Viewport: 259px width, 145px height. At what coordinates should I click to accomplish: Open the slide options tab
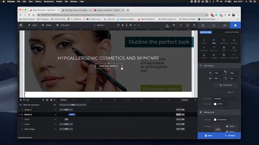(225, 25)
